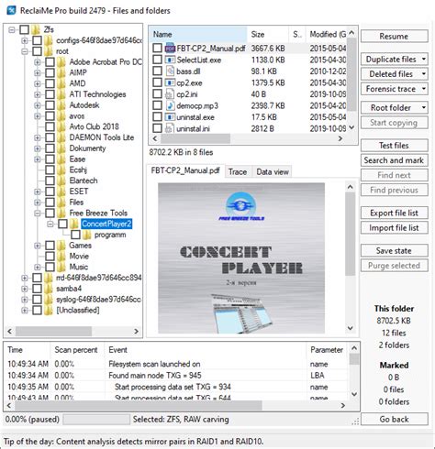Check the Avto Club 2018 folder checkbox
The height and width of the screenshot is (449, 435).
tap(50, 126)
